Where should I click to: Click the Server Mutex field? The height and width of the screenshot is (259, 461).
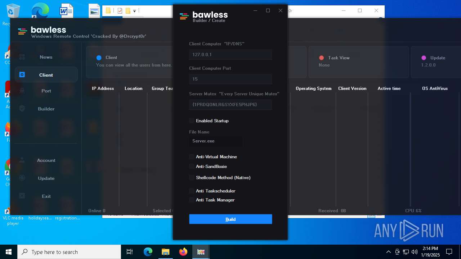[x=230, y=104]
